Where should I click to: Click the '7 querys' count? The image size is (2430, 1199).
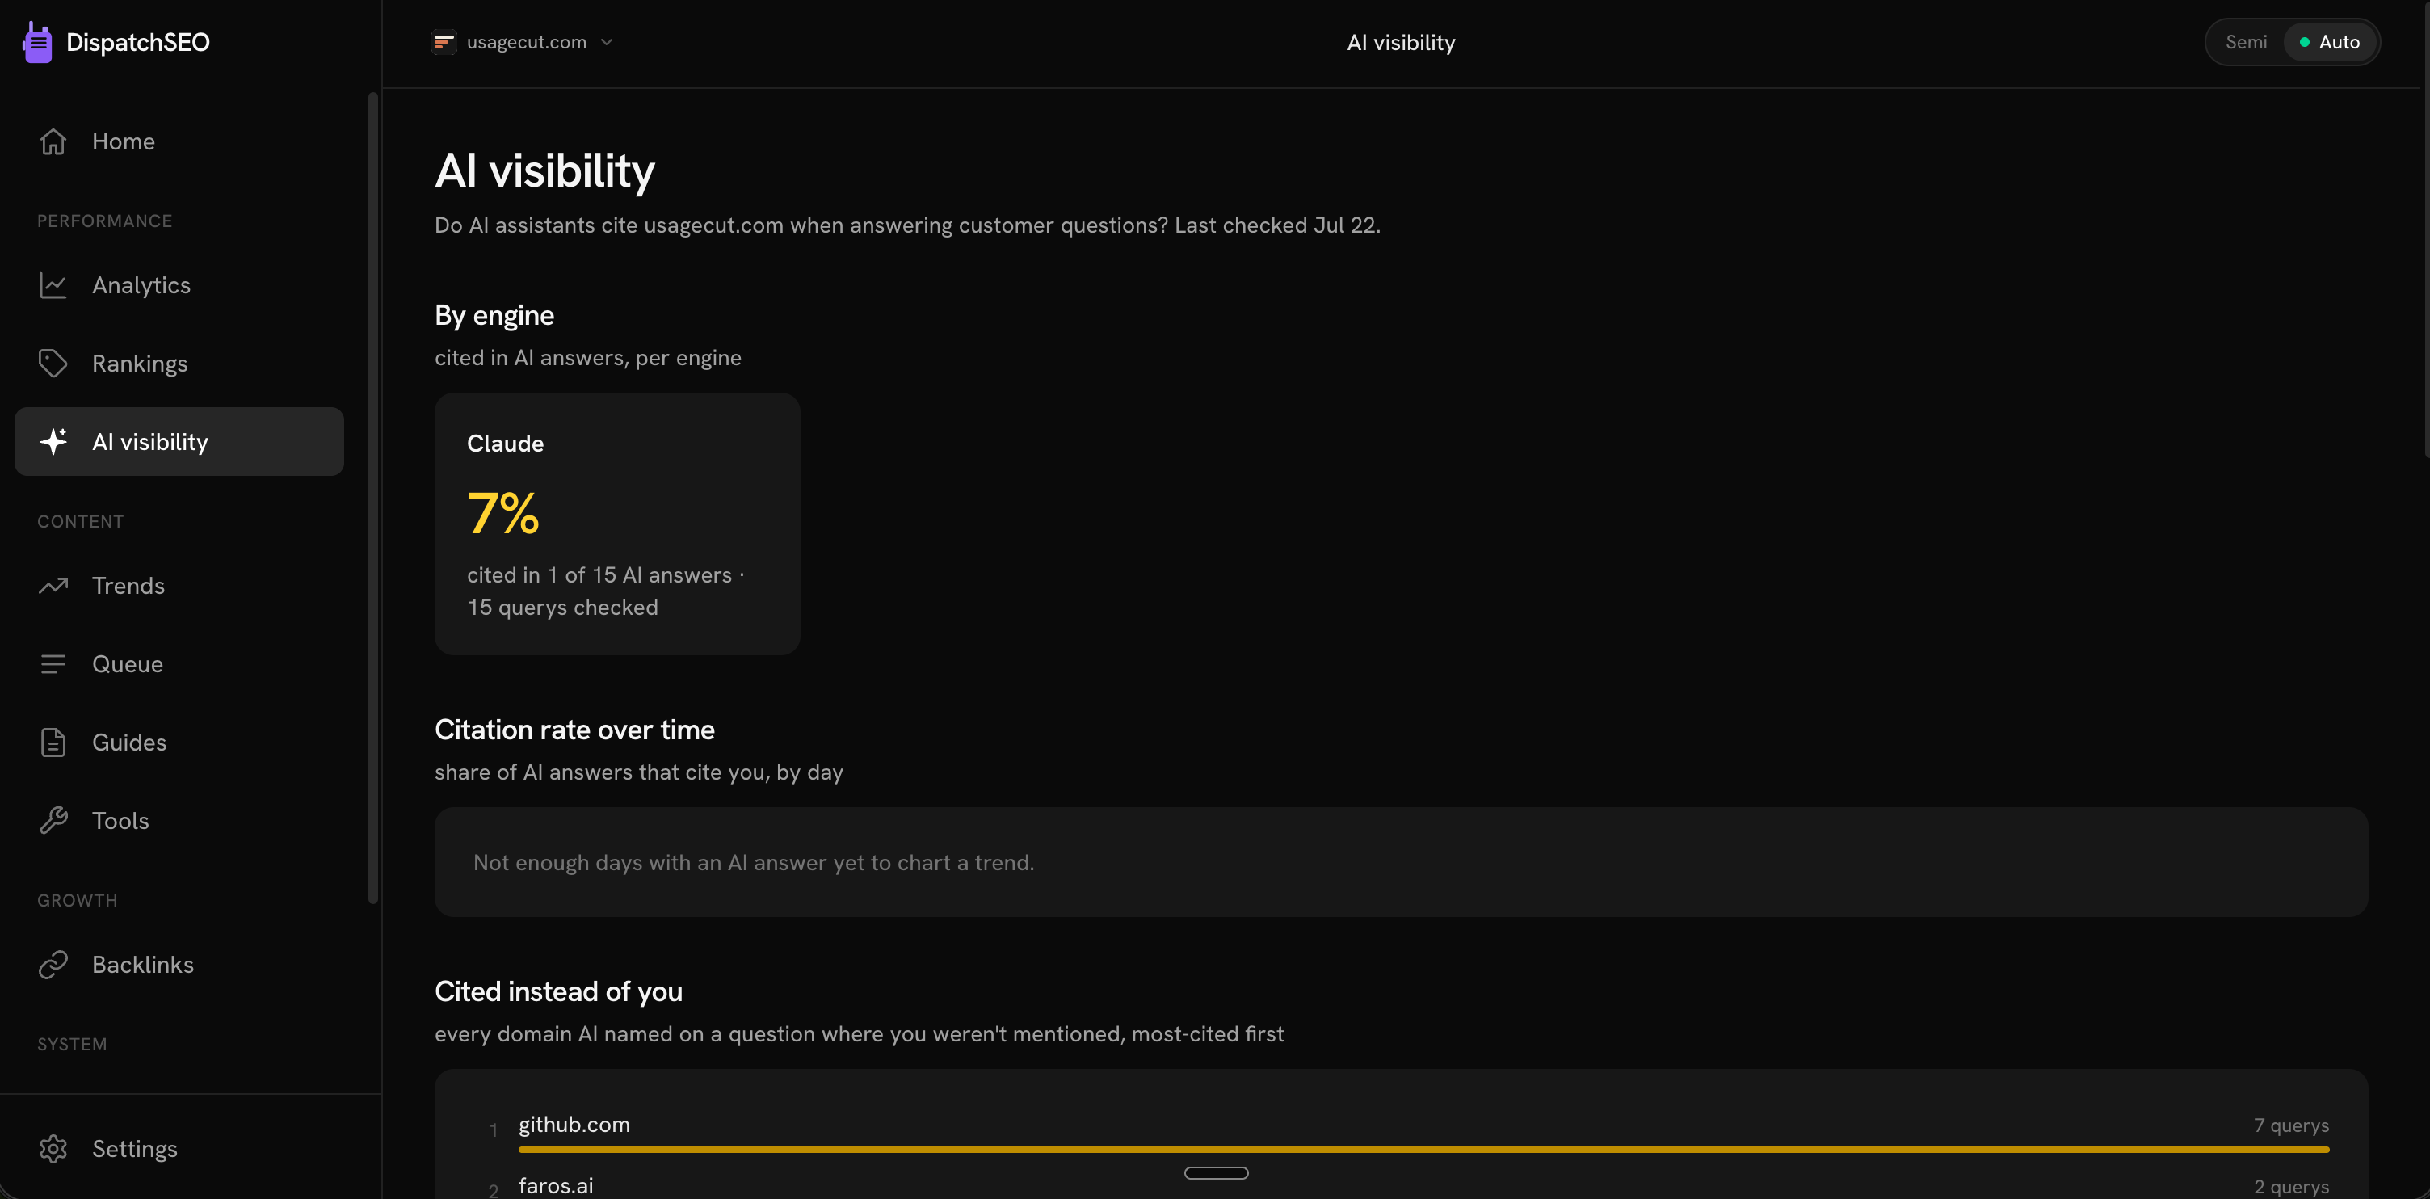pos(2290,1125)
